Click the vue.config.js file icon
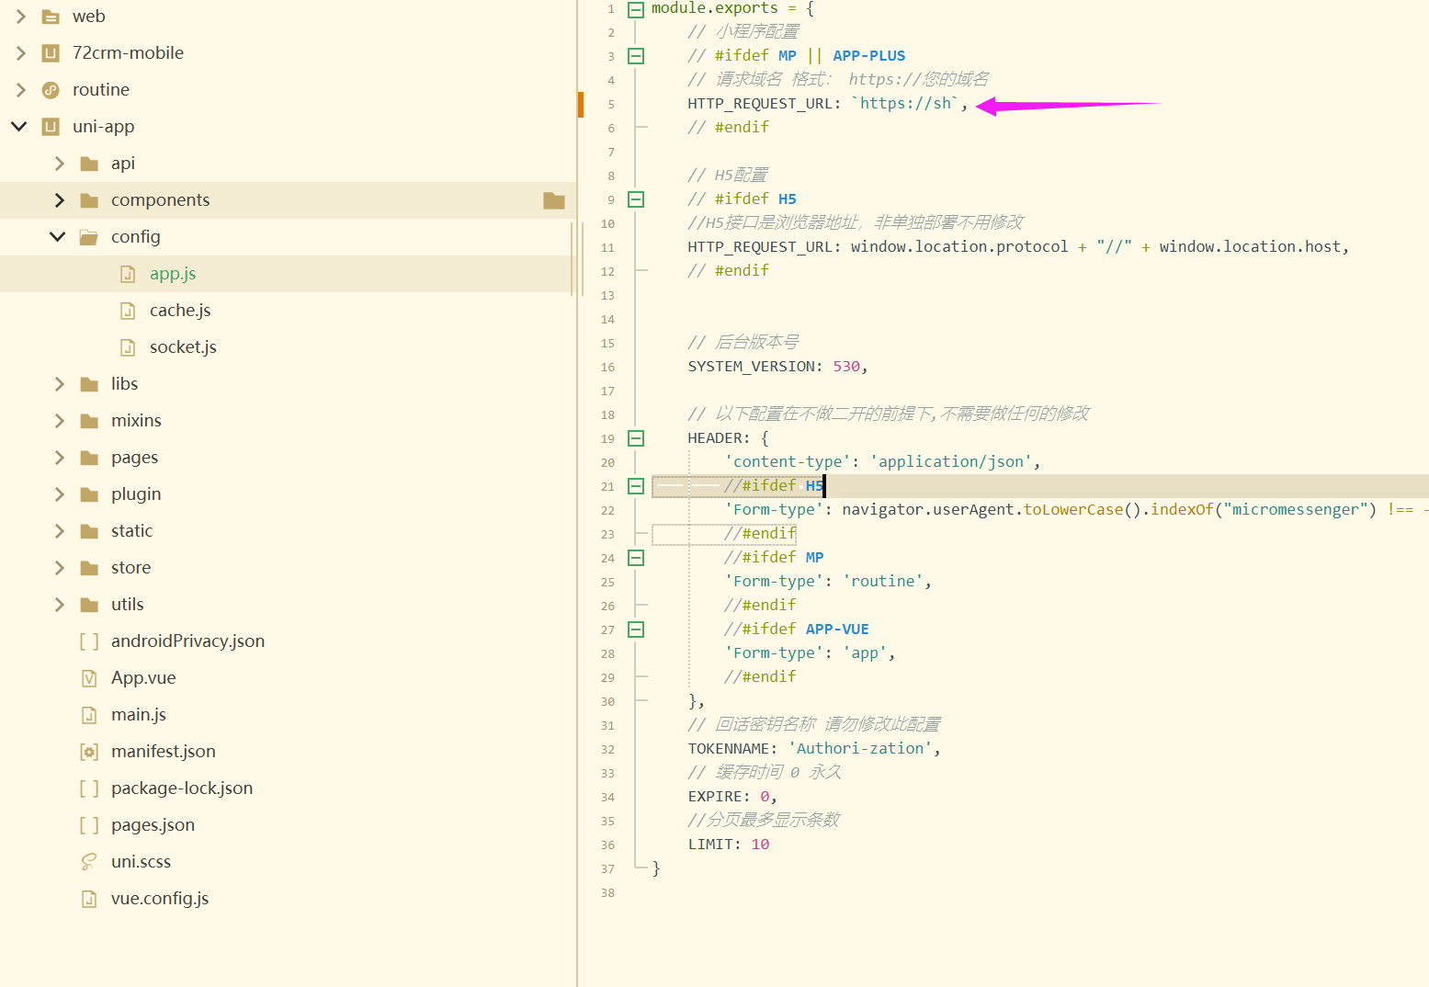 tap(89, 899)
